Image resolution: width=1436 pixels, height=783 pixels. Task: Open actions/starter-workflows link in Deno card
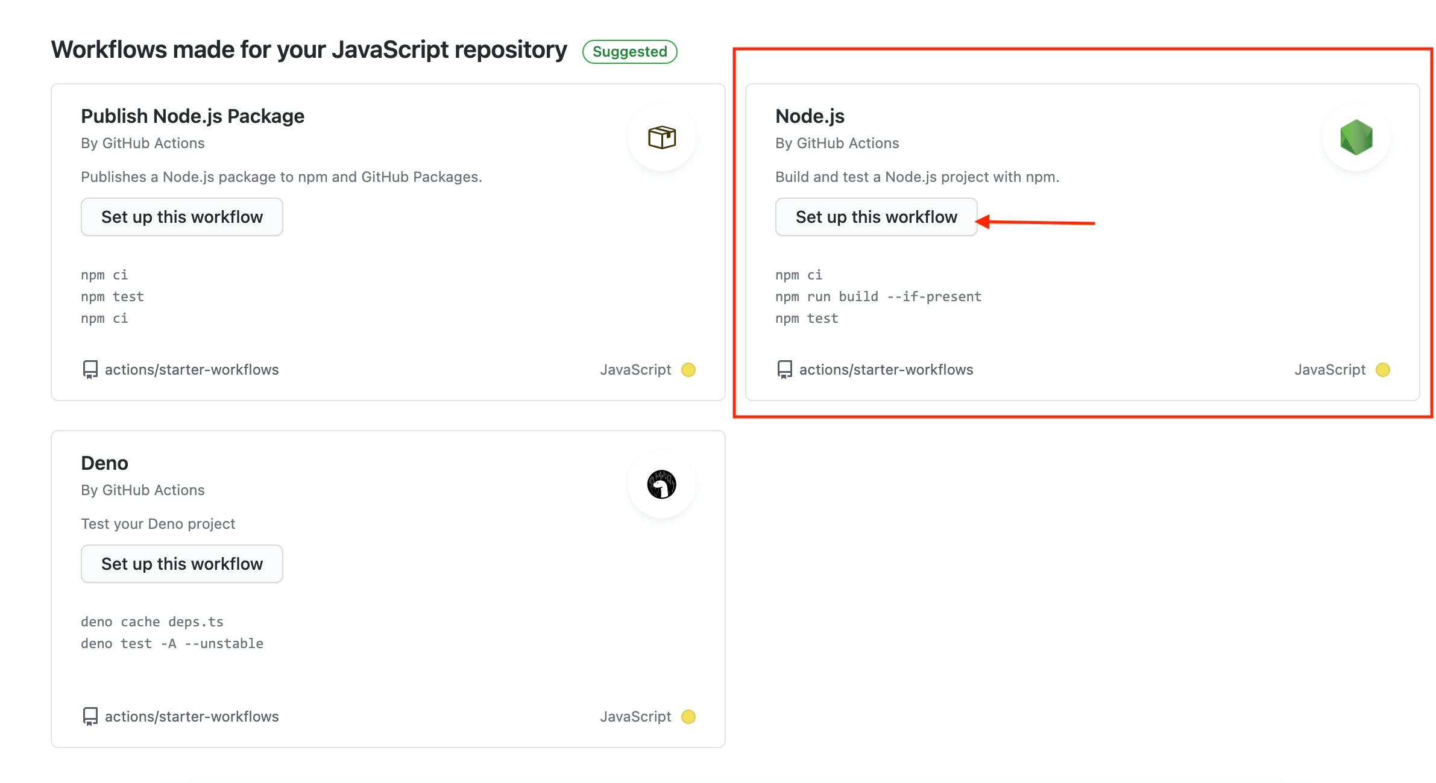click(x=192, y=717)
